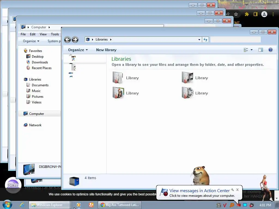This screenshot has height=209, width=279.
Task: Open the address bar history dropdown
Action: coord(199,40)
